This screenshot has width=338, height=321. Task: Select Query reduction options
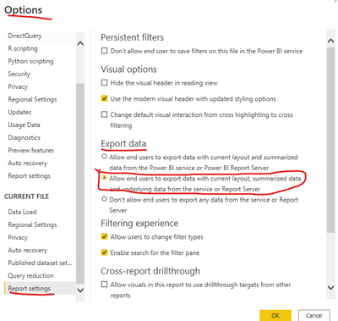point(30,275)
